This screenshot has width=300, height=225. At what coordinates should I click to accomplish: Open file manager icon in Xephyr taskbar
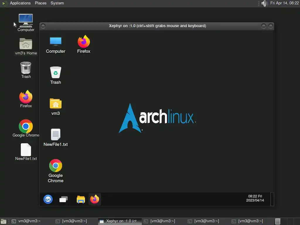(x=81, y=199)
